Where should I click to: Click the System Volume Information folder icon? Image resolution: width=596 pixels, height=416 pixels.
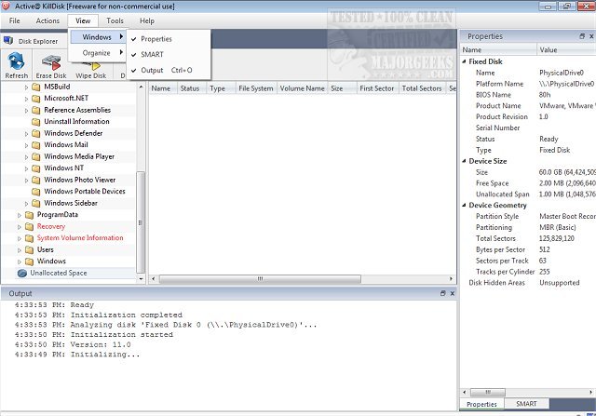pos(29,238)
